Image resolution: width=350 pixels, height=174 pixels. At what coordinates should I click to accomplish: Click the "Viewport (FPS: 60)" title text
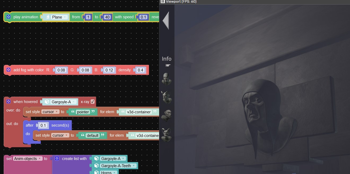pyautogui.click(x=181, y=2)
